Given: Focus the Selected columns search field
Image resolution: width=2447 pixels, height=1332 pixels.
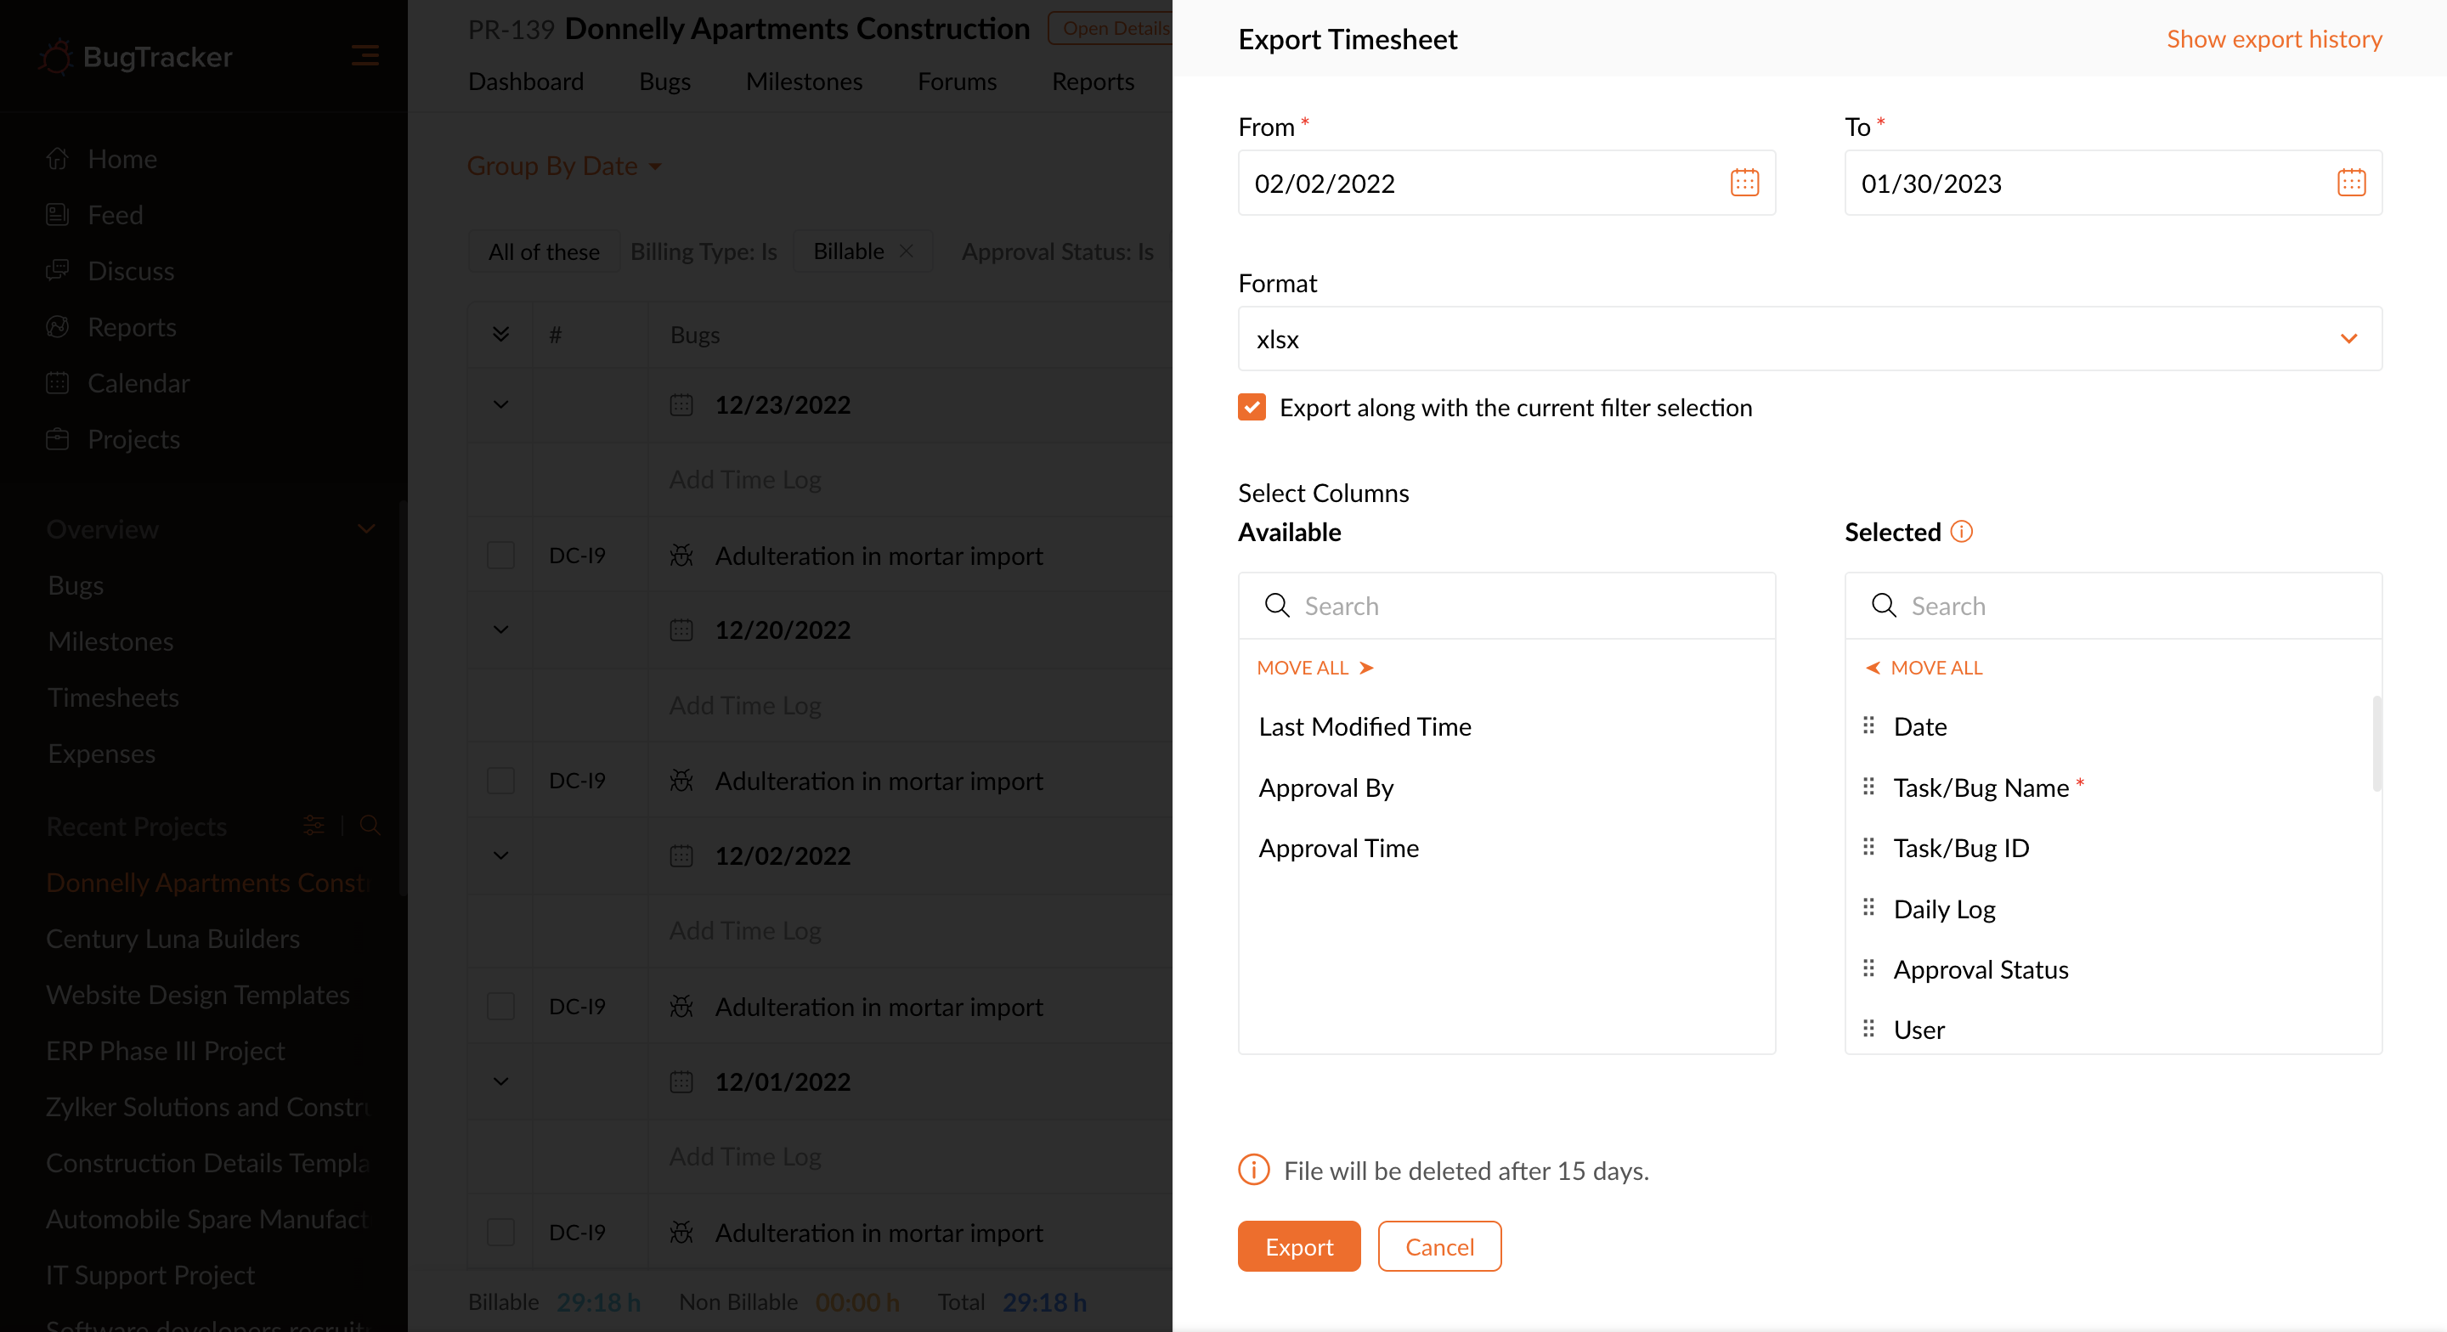Looking at the screenshot, I should pyautogui.click(x=2112, y=605).
